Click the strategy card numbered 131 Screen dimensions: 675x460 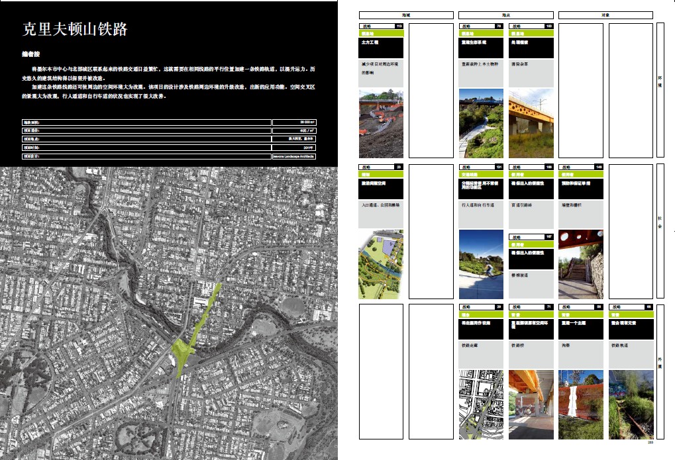pos(481,167)
